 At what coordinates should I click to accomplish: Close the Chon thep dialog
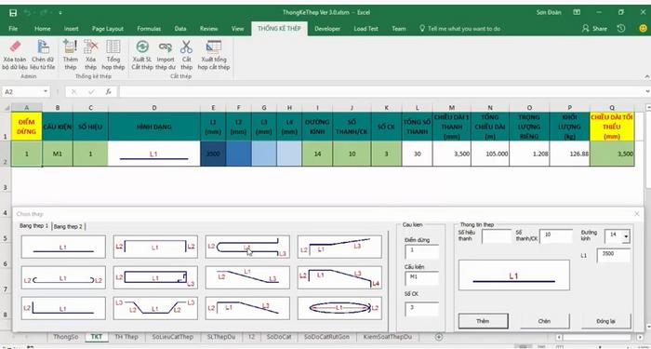(637, 213)
